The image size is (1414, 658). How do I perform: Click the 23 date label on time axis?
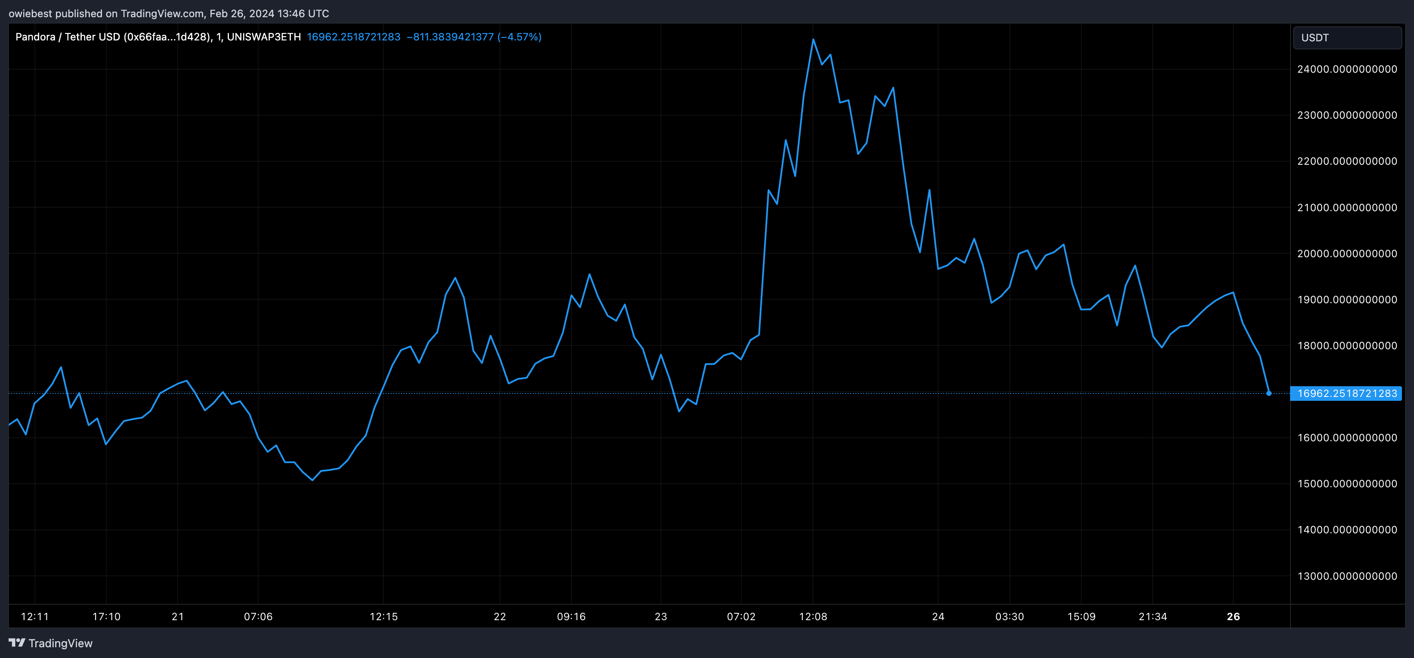[x=661, y=616]
